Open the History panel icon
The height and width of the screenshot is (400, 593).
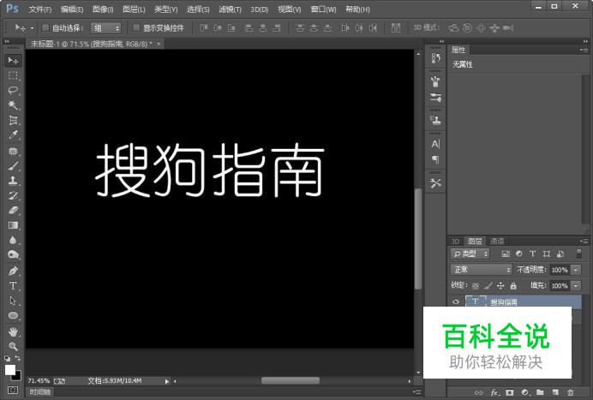point(435,58)
